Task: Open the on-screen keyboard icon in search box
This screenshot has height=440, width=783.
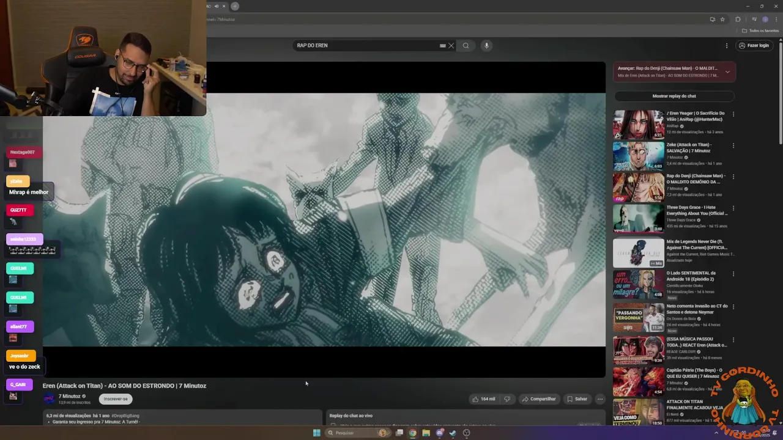Action: coord(442,45)
